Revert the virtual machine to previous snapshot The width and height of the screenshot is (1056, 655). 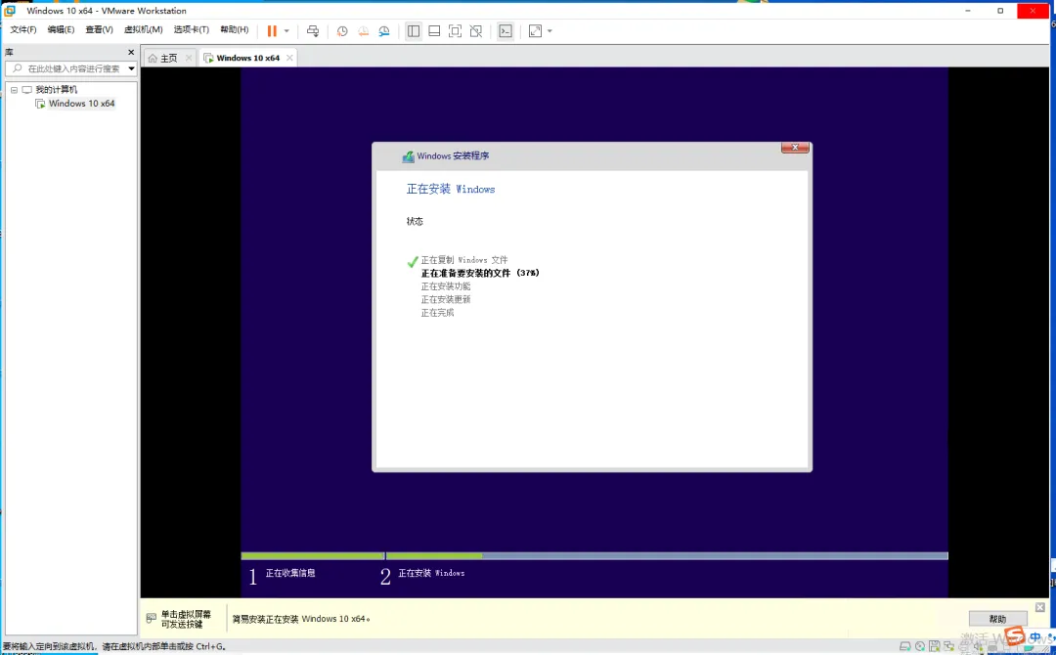363,31
